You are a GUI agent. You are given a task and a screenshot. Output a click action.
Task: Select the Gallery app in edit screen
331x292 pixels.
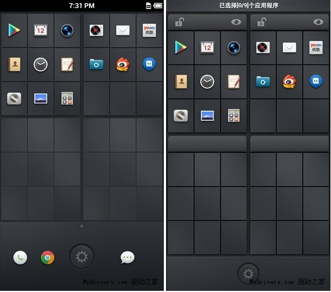pyautogui.click(x=207, y=115)
